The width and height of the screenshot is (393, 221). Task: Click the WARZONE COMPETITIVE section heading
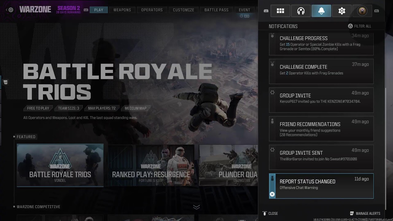(x=38, y=207)
